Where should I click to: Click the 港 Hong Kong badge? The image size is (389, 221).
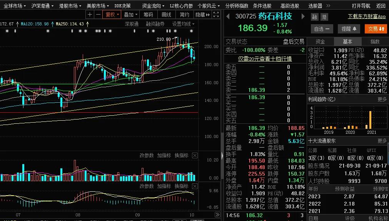(x=324, y=17)
